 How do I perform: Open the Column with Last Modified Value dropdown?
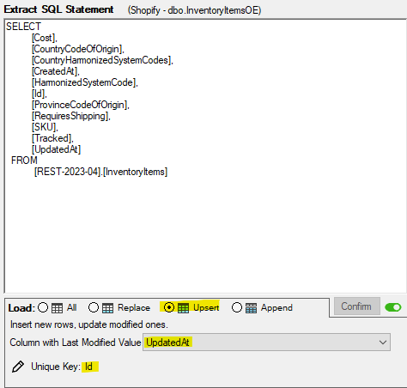[266, 343]
